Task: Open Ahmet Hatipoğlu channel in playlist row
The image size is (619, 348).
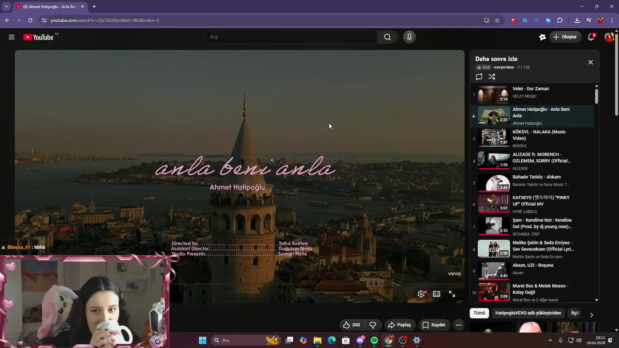Action: click(527, 123)
